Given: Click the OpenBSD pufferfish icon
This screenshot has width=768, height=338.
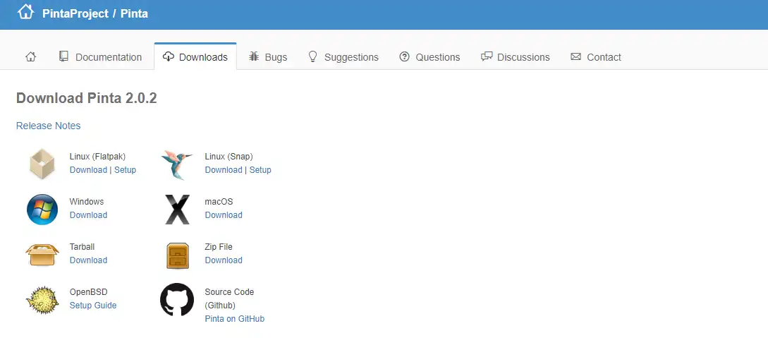Looking at the screenshot, I should click(42, 299).
